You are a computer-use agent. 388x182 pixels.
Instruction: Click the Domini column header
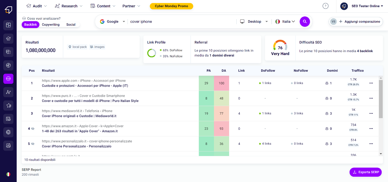pyautogui.click(x=332, y=70)
